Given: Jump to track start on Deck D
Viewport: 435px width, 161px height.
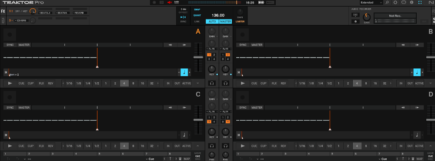Looking at the screenshot, I should [238, 135].
